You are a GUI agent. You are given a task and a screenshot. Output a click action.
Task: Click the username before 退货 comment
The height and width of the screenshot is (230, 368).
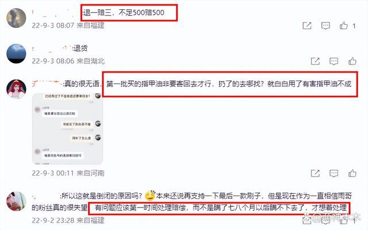coord(52,48)
